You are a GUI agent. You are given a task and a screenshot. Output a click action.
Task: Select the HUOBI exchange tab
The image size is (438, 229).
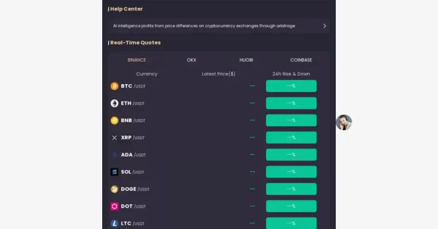click(x=246, y=60)
